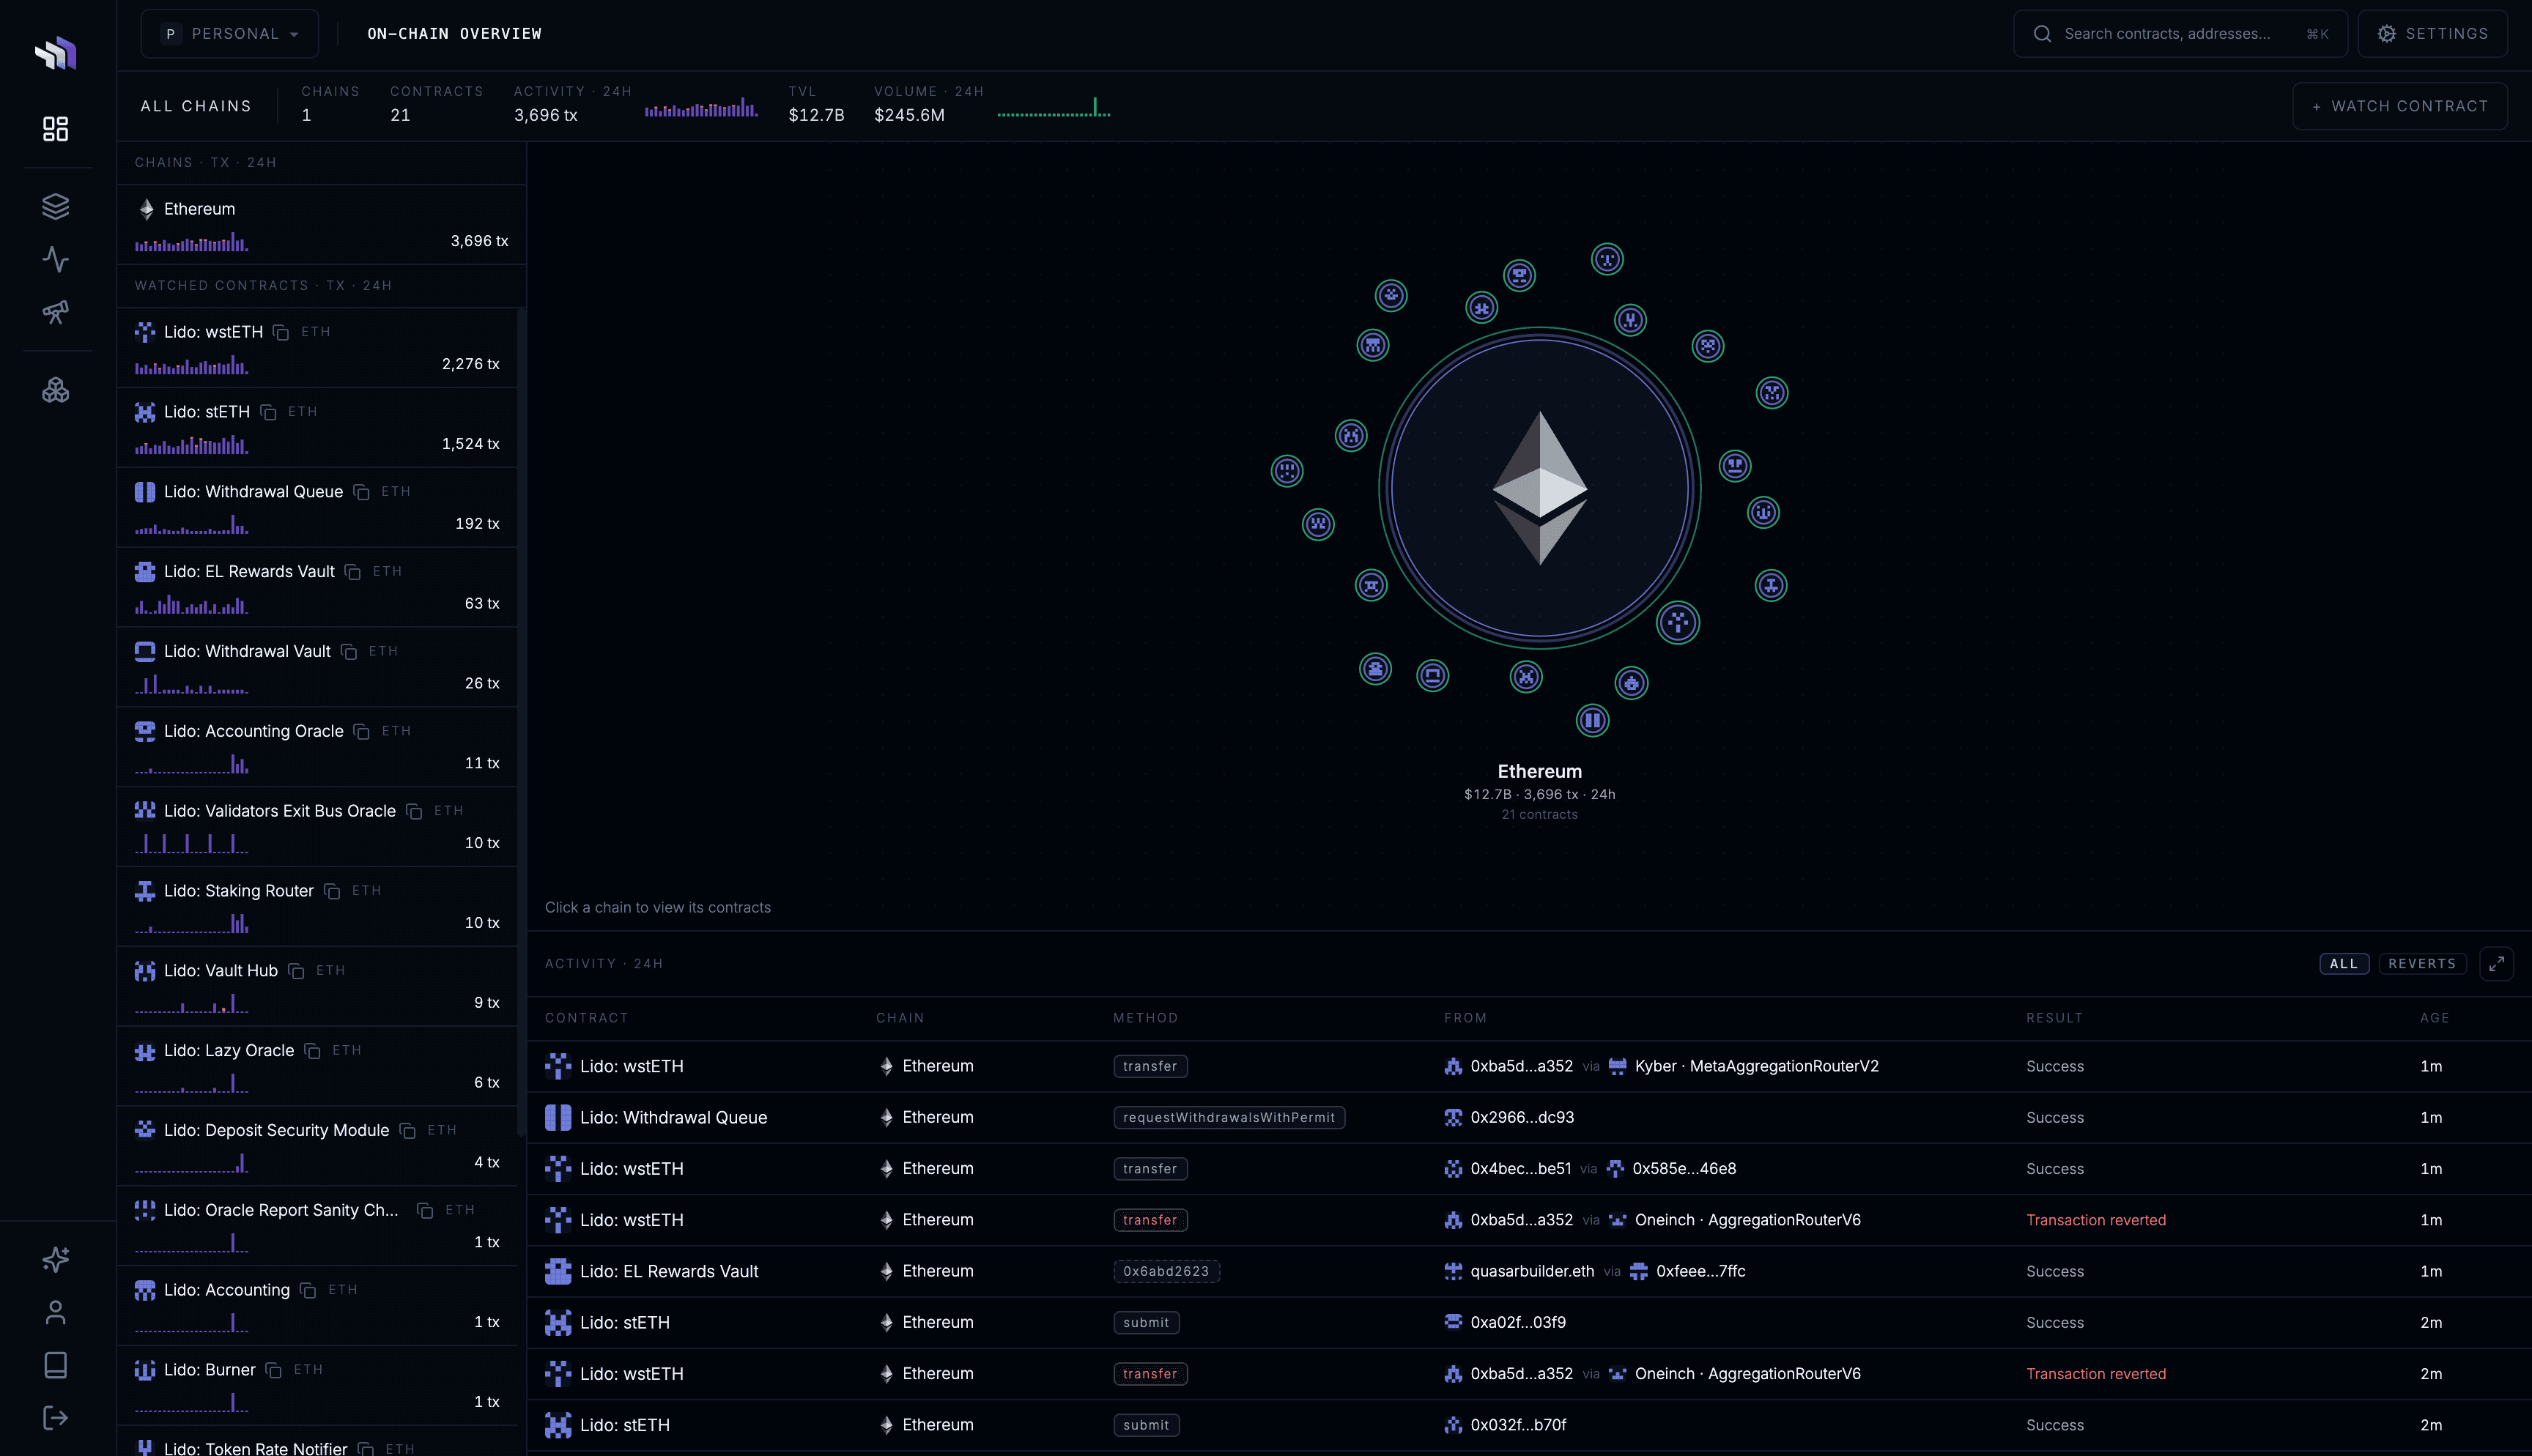Open the cubes sidebar icon
The height and width of the screenshot is (1456, 2532).
pyautogui.click(x=56, y=390)
